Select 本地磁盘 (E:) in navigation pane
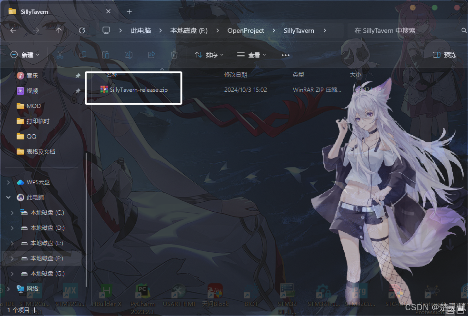The image size is (468, 316). (41, 243)
